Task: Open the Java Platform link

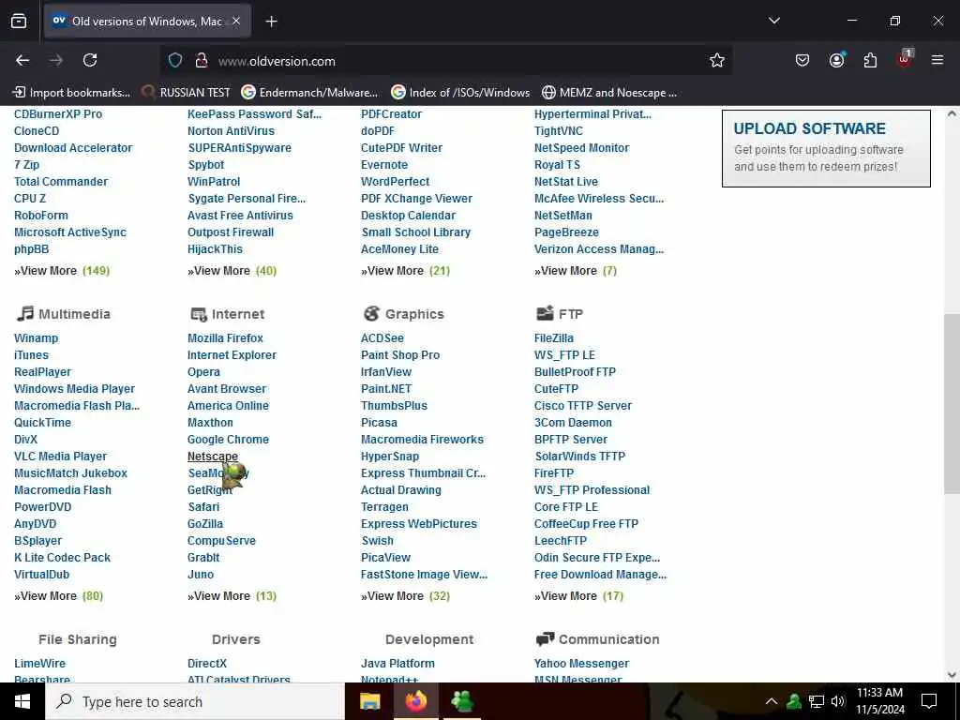Action: 397,663
